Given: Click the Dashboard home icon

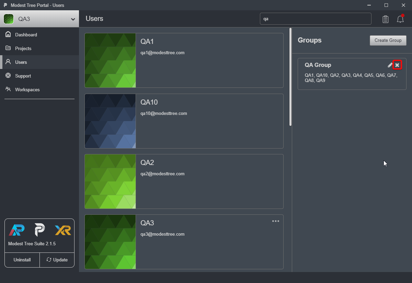Looking at the screenshot, I should pos(8,34).
